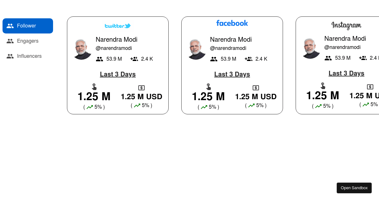Click the trending-up arrow under Instagram clicks
Image resolution: width=379 pixels, height=199 pixels.
tap(318, 106)
